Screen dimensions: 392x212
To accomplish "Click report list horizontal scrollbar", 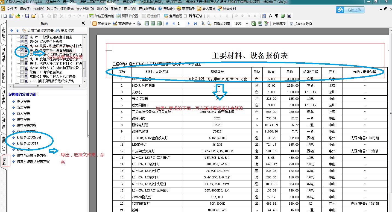I will tap(38, 86).
